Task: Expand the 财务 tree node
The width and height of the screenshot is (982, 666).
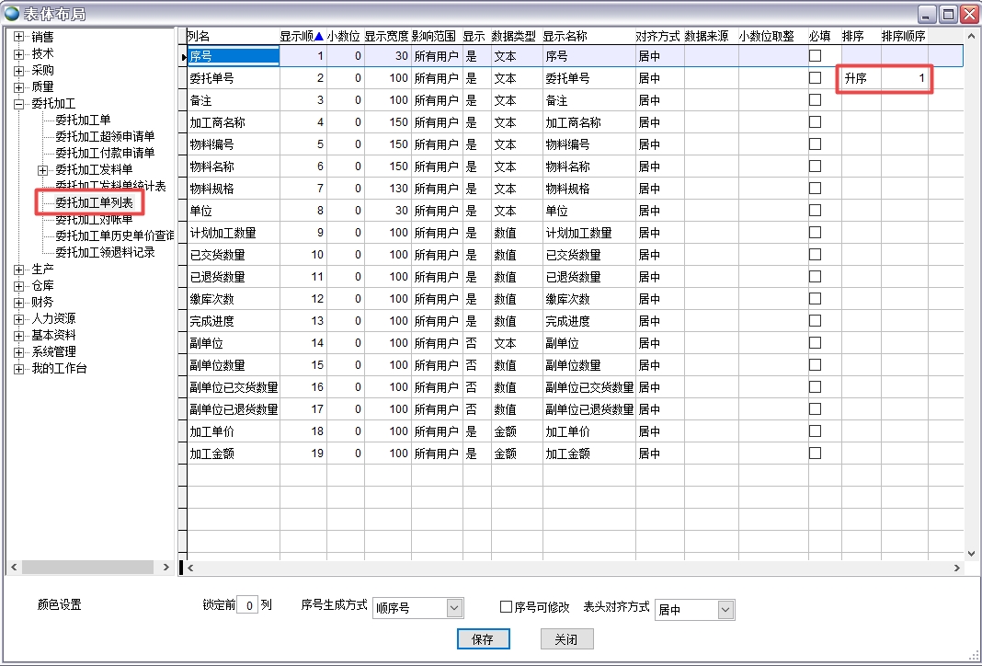Action: pyautogui.click(x=18, y=302)
